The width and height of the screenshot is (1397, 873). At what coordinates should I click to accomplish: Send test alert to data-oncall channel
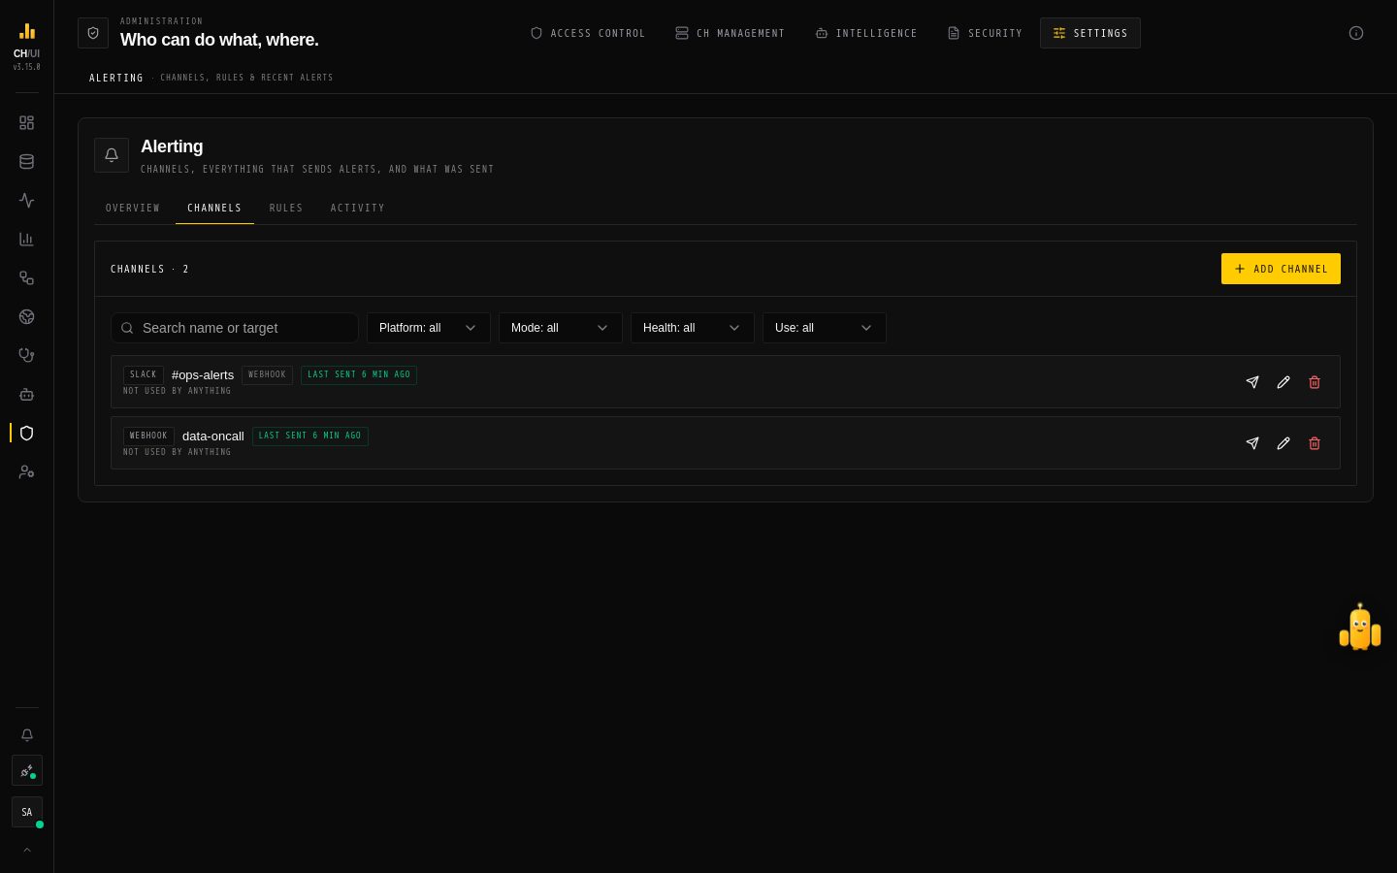pyautogui.click(x=1252, y=443)
